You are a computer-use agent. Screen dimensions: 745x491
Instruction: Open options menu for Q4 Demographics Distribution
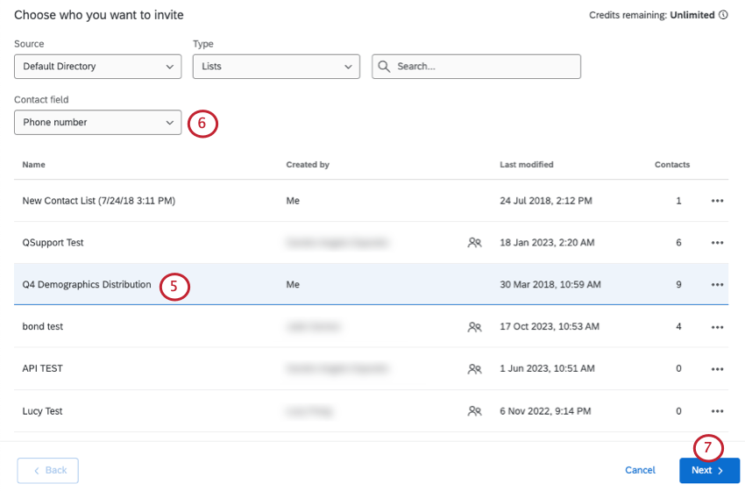(717, 285)
